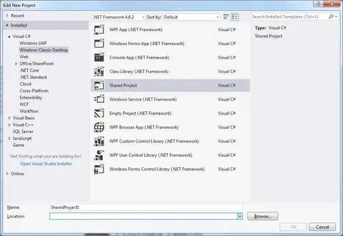Expand the Visual Basic node
This screenshot has width=343, height=236.
pos(9,118)
